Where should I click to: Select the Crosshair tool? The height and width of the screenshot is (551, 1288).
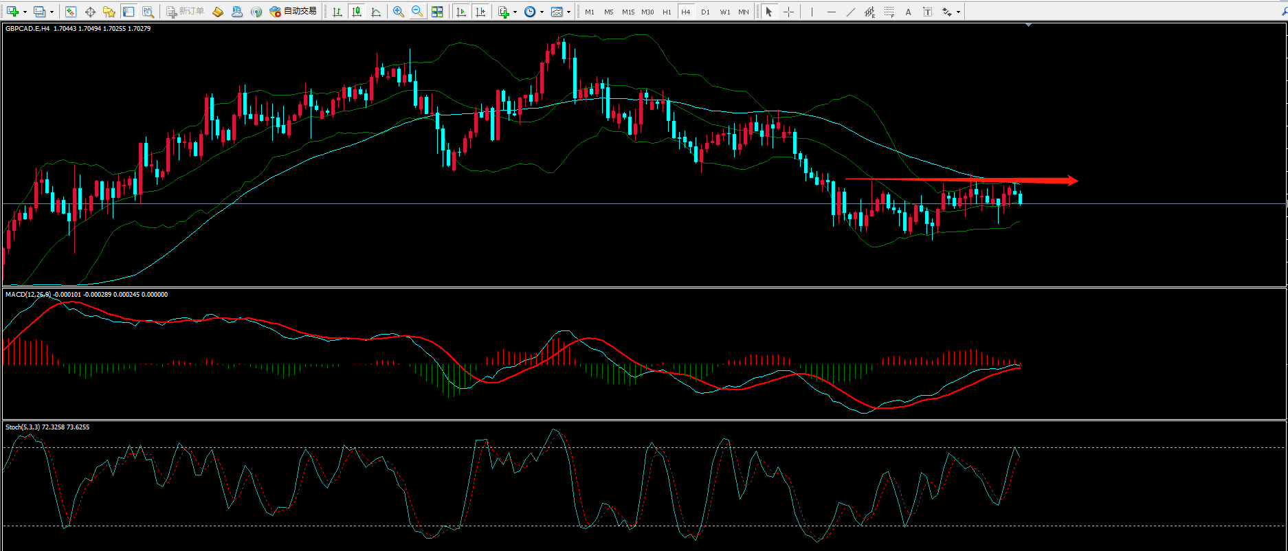click(x=788, y=12)
